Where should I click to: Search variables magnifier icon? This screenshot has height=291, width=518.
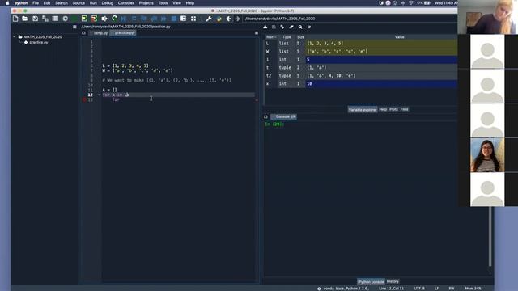[300, 27]
